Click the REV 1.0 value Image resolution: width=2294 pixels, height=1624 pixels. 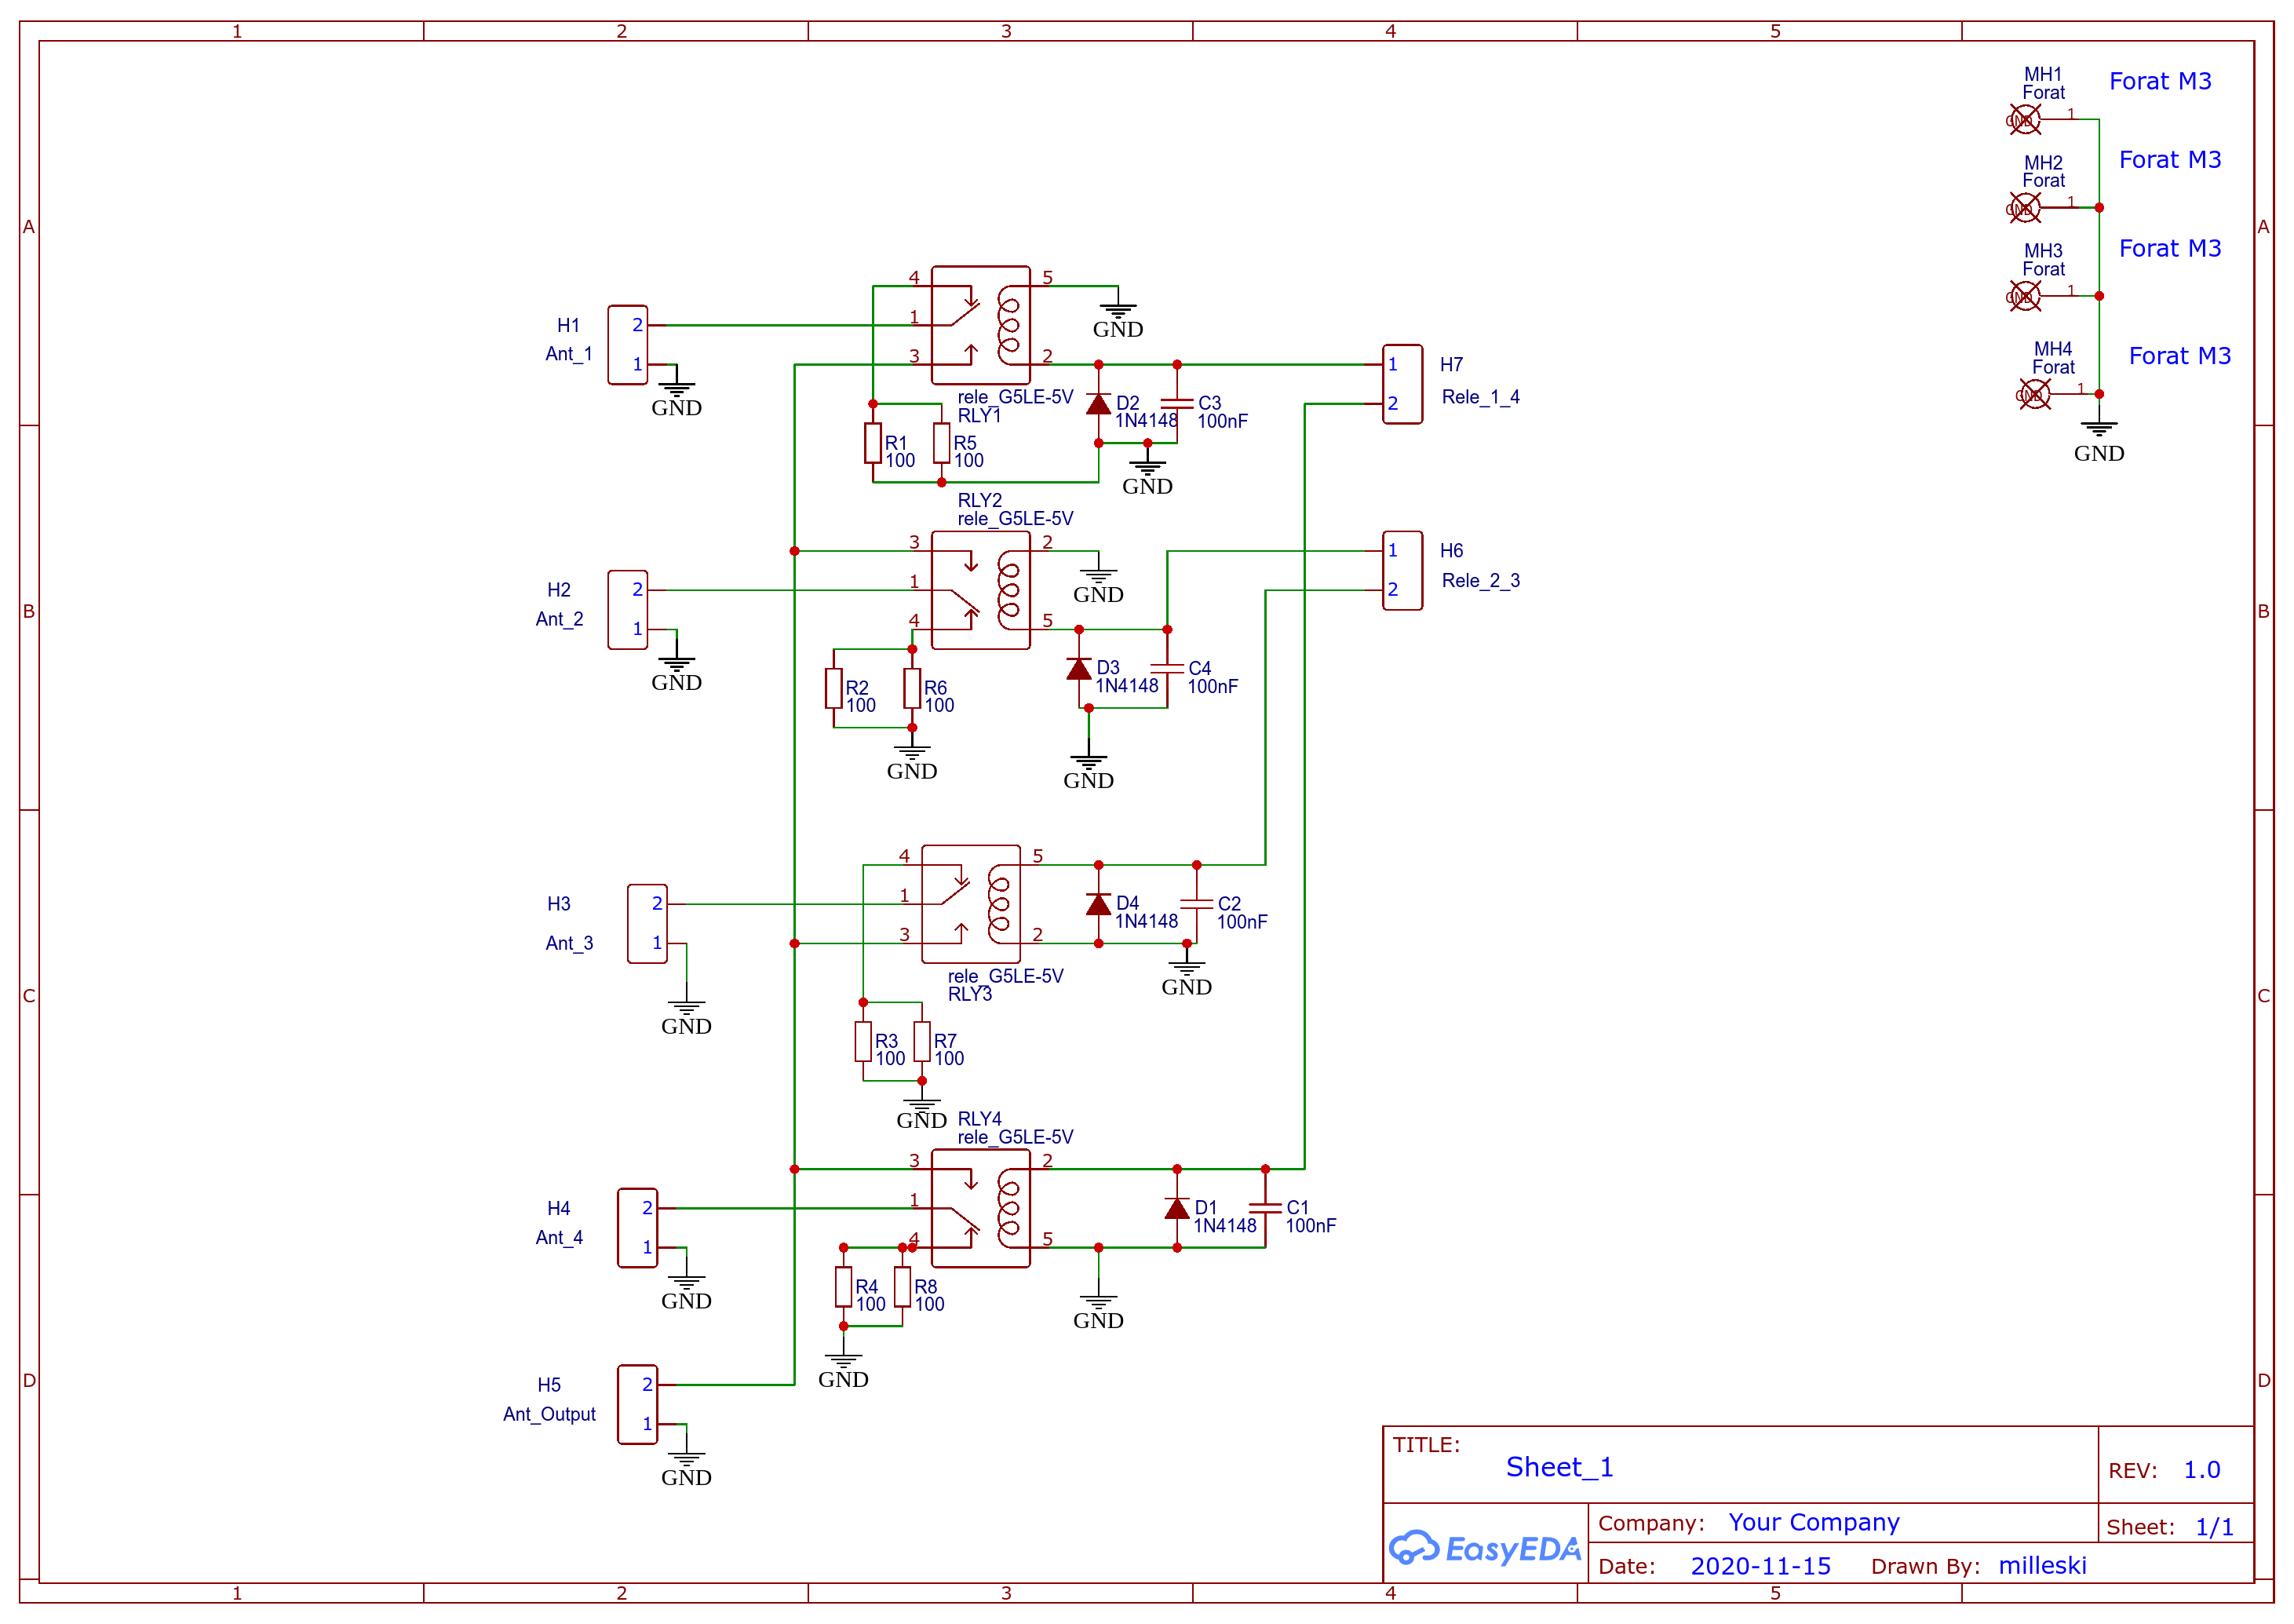click(x=2201, y=1470)
